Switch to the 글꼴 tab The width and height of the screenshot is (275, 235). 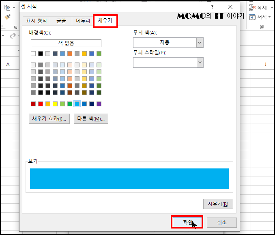(61, 21)
